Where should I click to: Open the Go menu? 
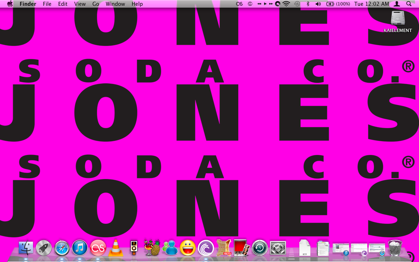pos(96,4)
